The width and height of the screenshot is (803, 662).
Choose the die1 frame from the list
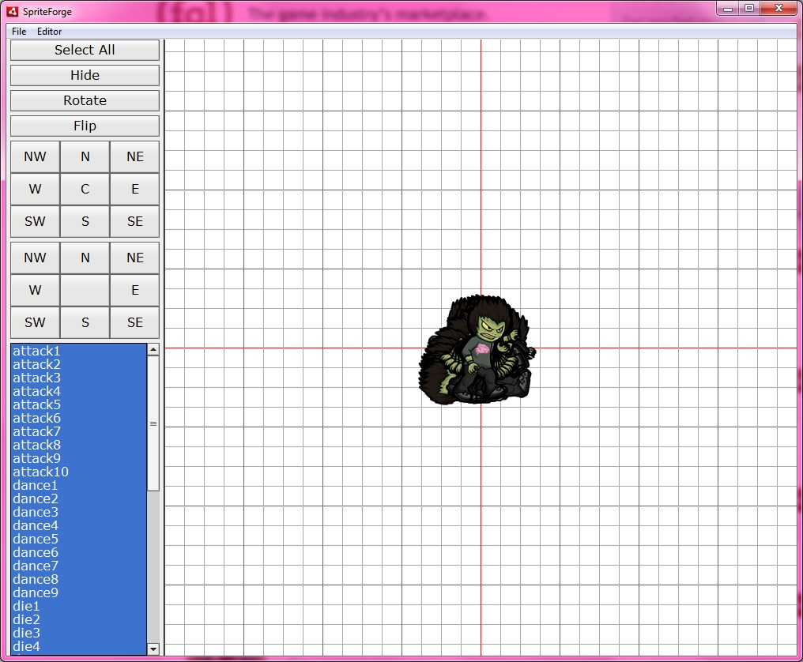[x=26, y=607]
